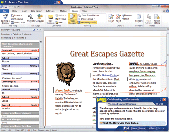Screen dimensions: 169x132
Task: Click the reviewing pane scrollbar up arrow
Action: (41, 41)
